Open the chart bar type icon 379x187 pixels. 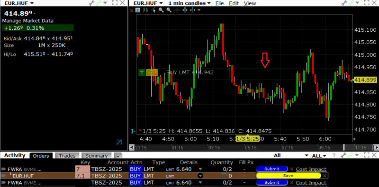point(145,10)
